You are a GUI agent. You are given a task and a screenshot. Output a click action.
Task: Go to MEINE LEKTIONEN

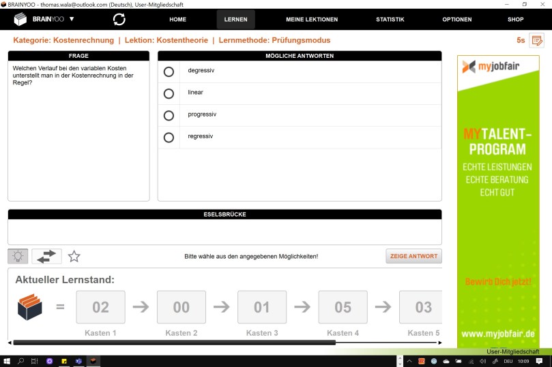311,20
